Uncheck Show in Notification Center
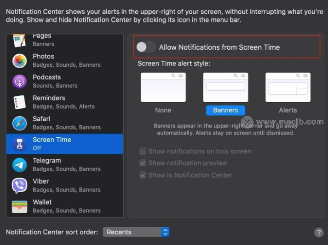The image size is (328, 245). click(143, 175)
